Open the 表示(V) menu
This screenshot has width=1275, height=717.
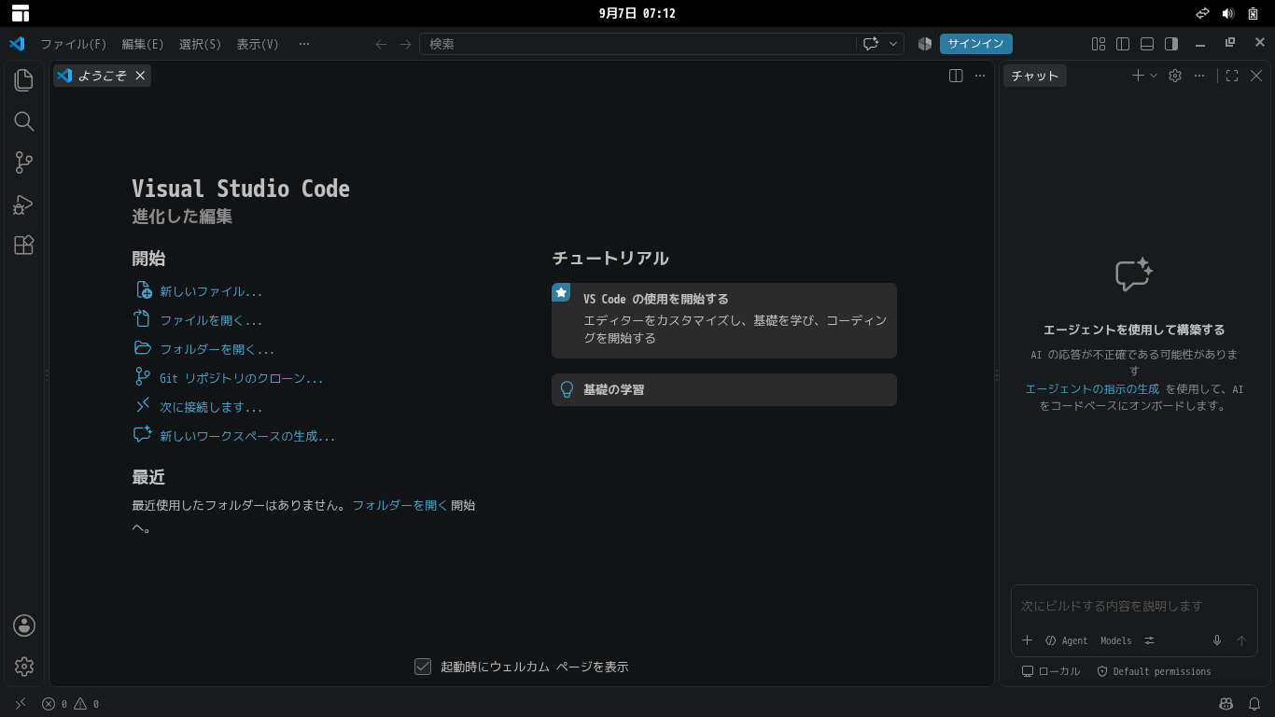click(x=258, y=44)
